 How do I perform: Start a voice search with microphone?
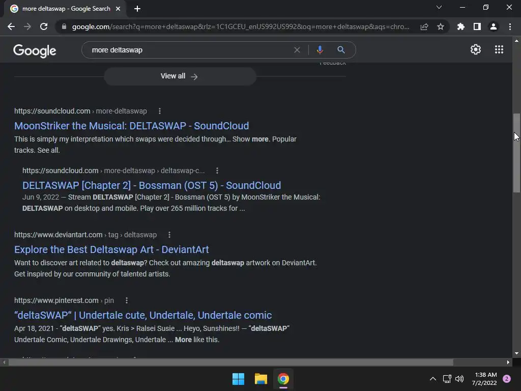(x=320, y=50)
